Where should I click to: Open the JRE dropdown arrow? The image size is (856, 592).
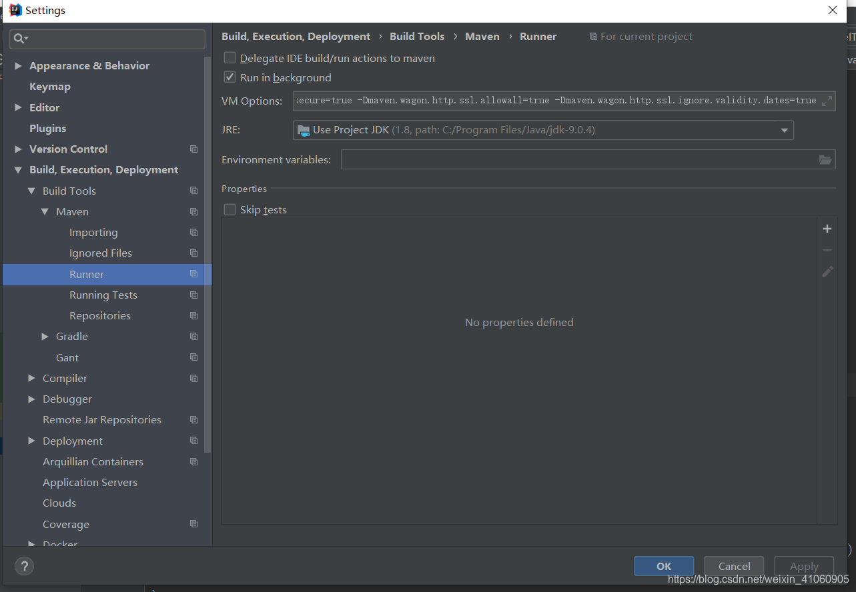coord(785,130)
